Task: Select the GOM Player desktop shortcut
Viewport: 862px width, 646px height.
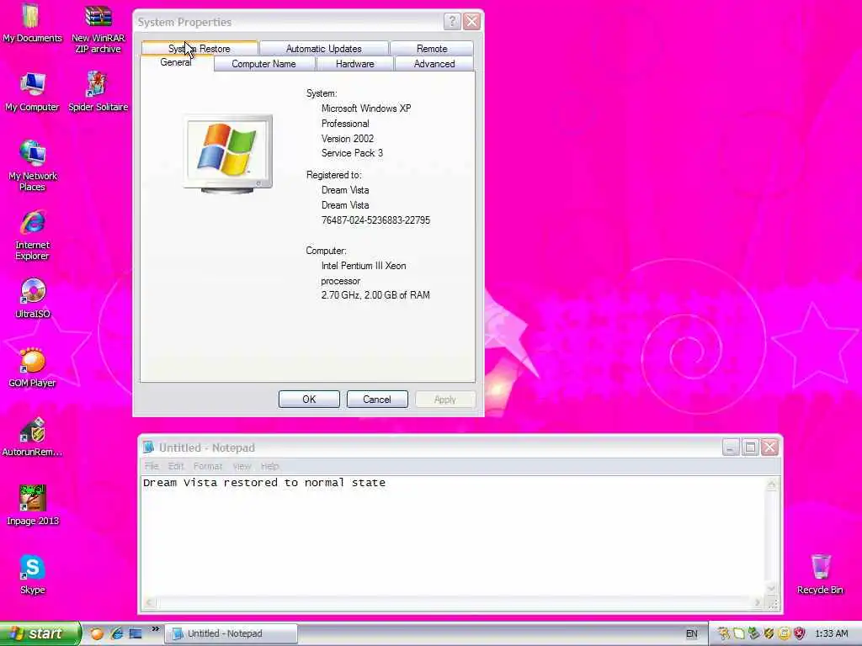Action: pyautogui.click(x=33, y=368)
